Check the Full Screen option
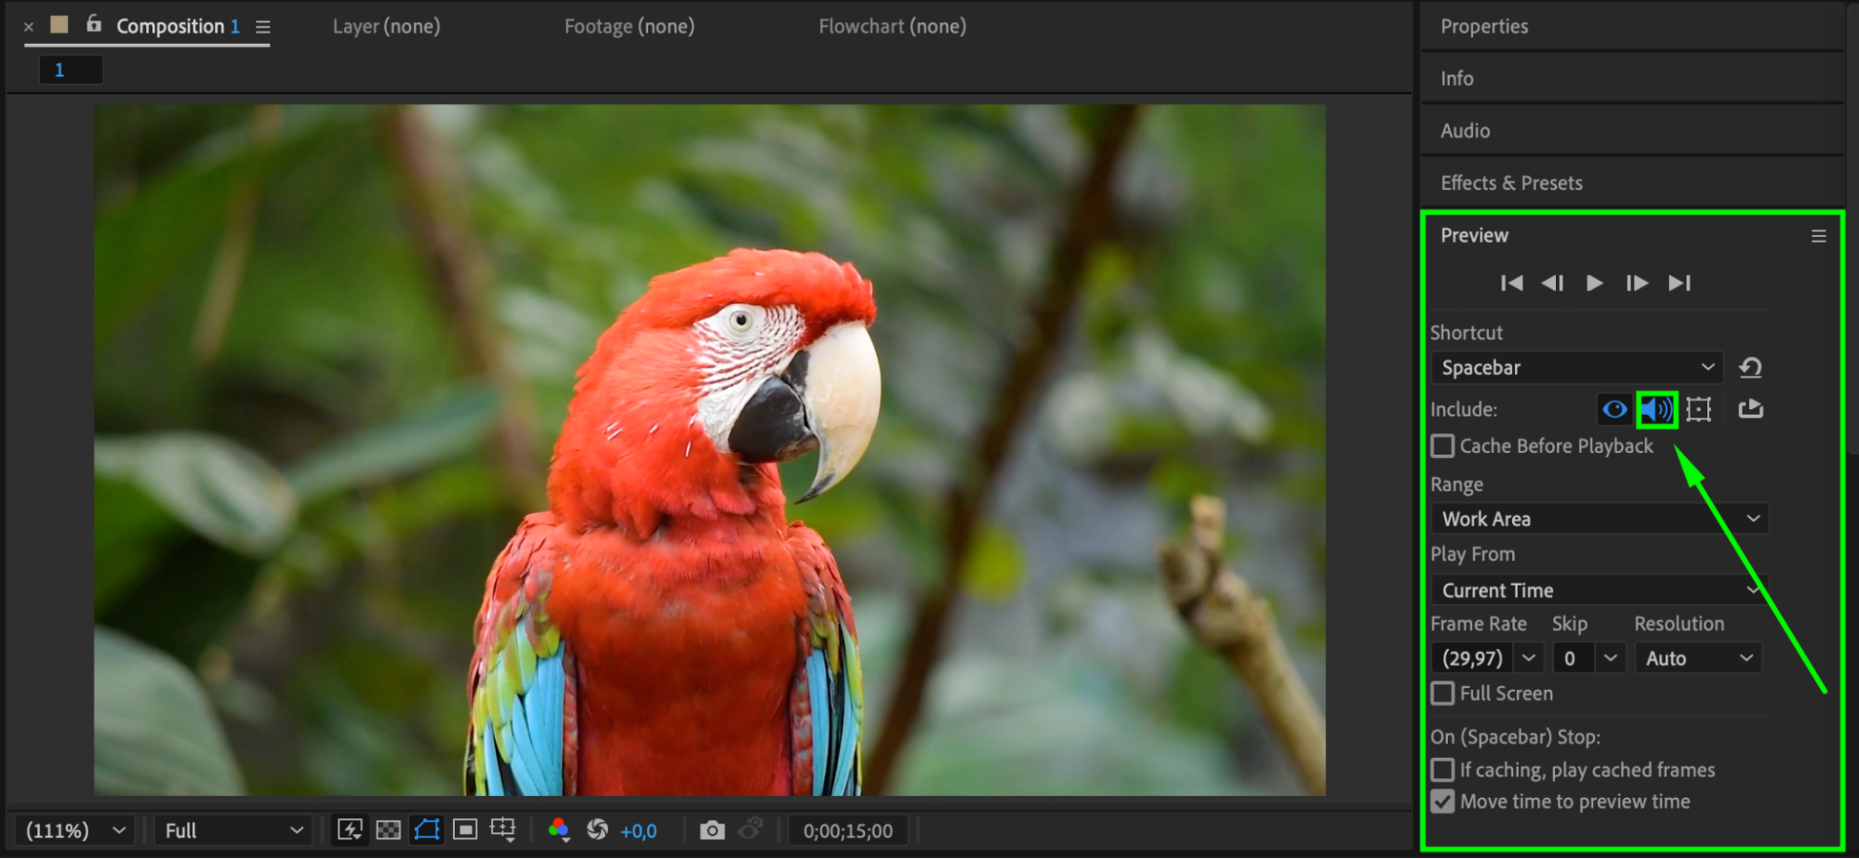This screenshot has height=859, width=1859. click(x=1442, y=694)
